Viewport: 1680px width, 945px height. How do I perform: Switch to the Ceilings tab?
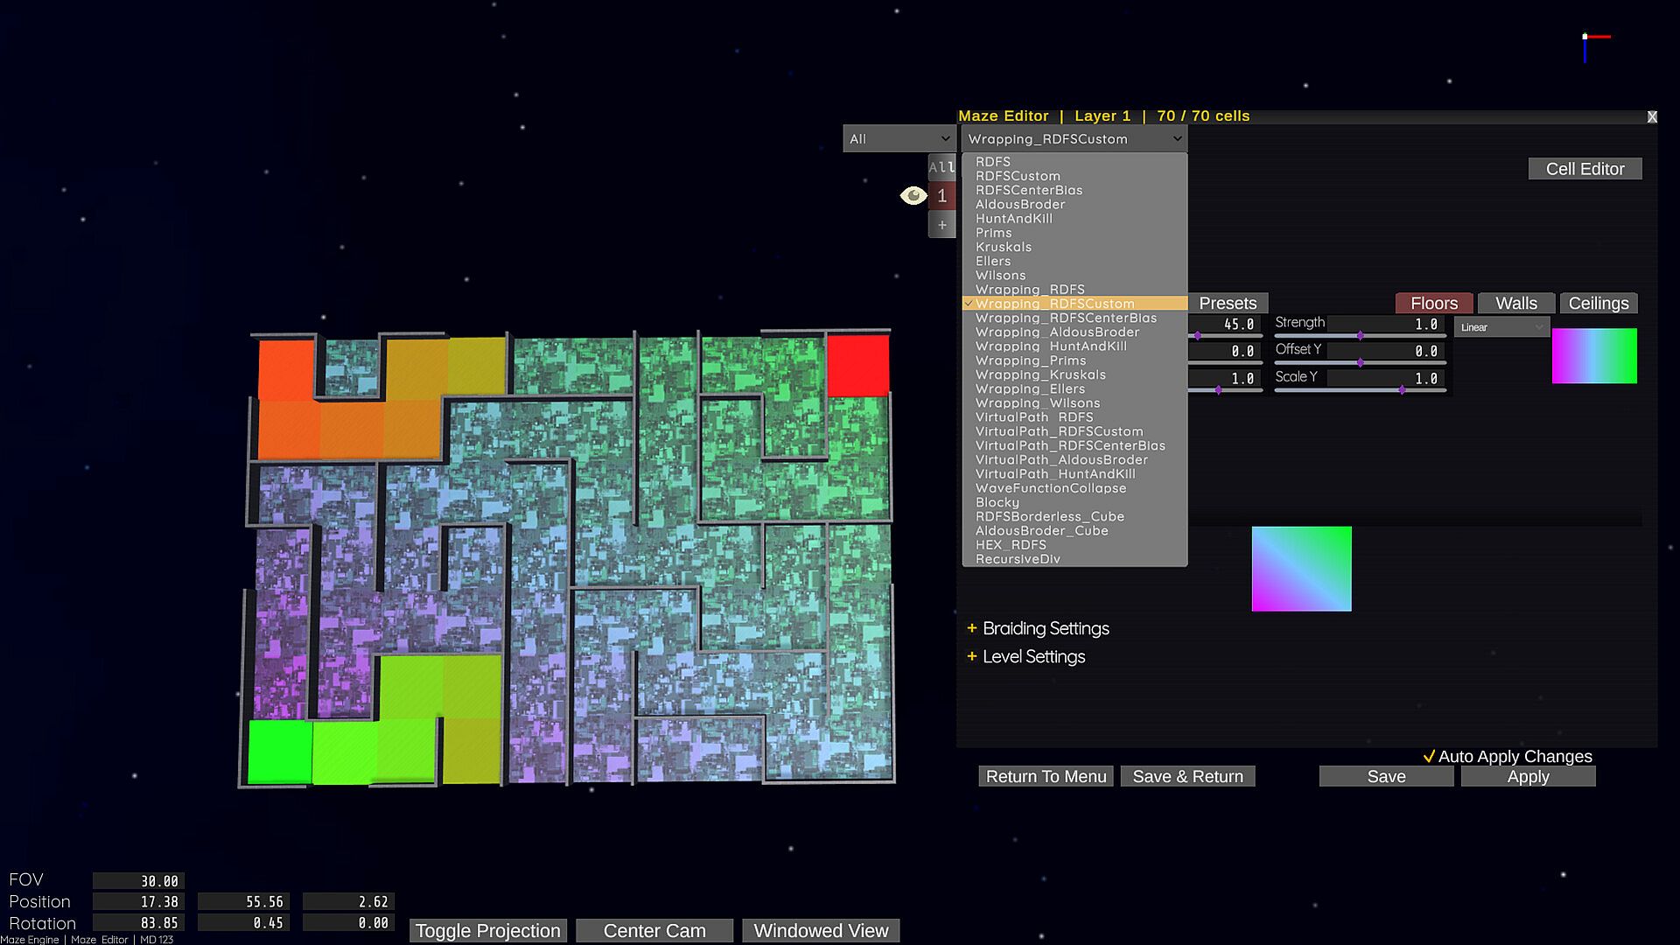point(1598,304)
